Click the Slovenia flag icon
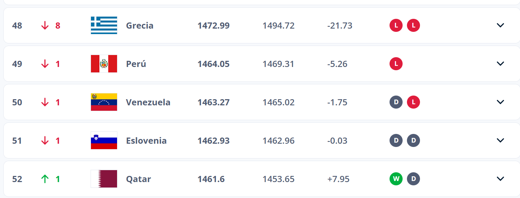 pos(104,140)
